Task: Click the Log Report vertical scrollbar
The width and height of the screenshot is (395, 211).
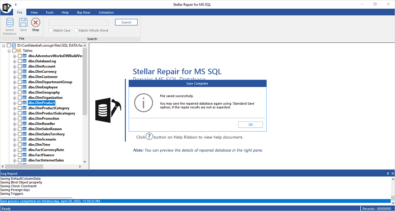Action: pos(393,198)
